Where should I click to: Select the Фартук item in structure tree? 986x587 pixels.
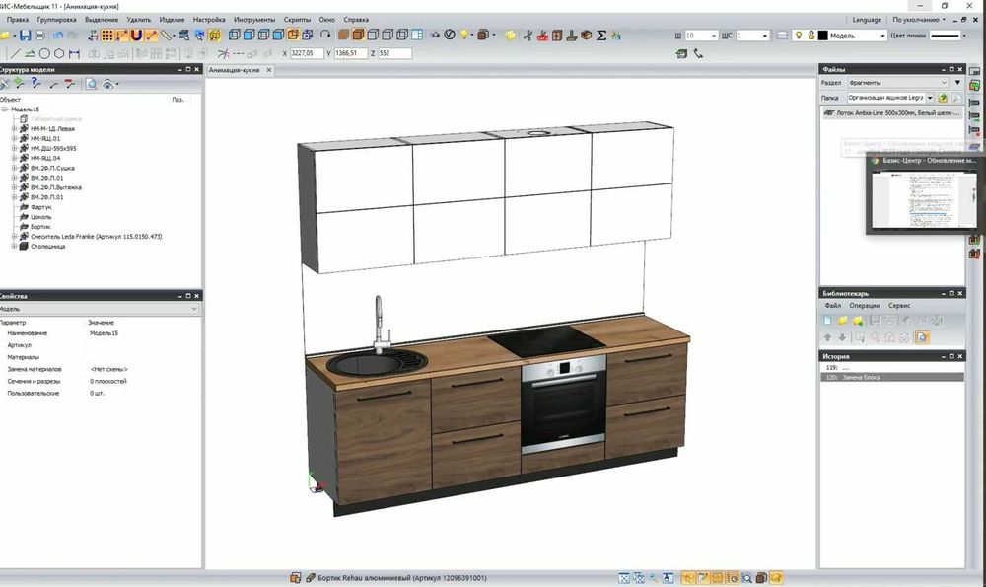[x=40, y=207]
